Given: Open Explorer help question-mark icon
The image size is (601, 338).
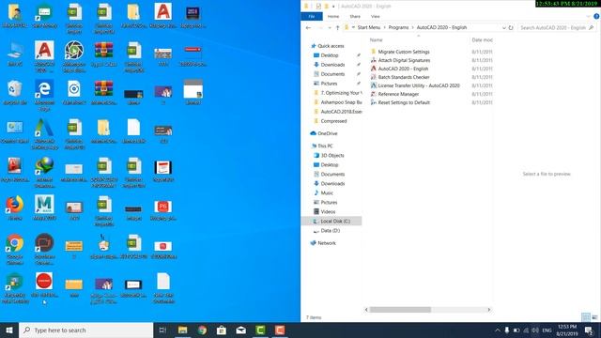Looking at the screenshot, I should (596, 17).
